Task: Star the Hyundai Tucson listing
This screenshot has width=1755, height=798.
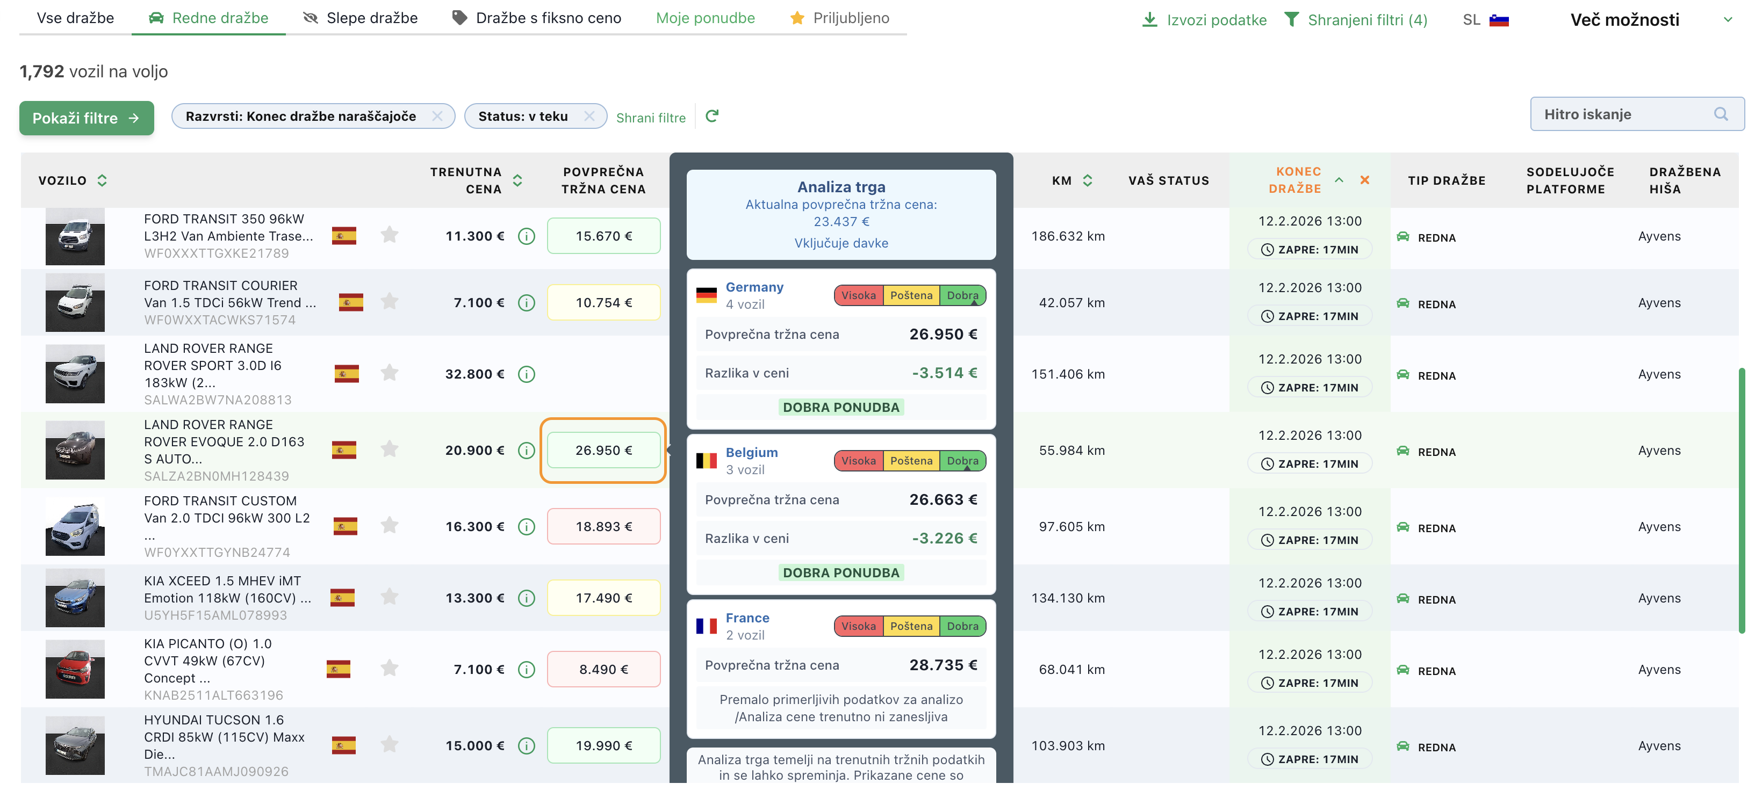Action: pyautogui.click(x=389, y=745)
